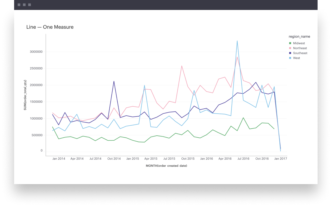Select the SUM(order_total_qty) y-axis title

point(25,95)
